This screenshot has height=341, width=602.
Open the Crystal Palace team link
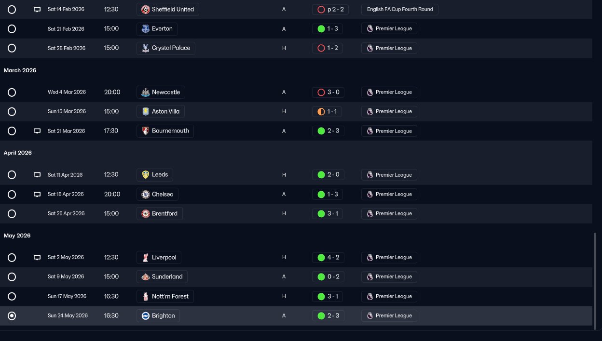(x=166, y=48)
